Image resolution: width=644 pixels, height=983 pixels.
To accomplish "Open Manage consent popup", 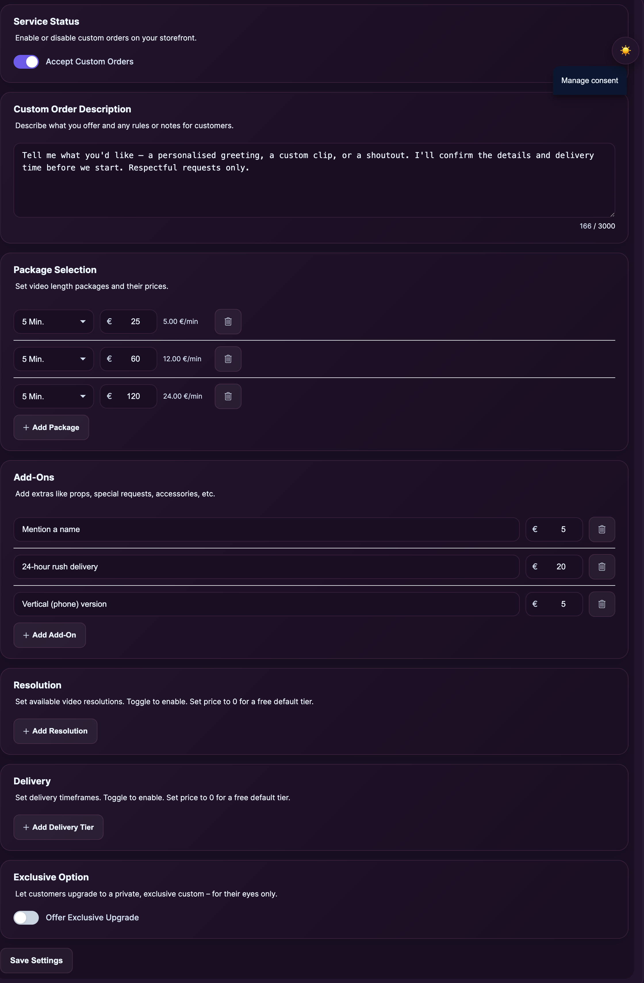I will [x=589, y=80].
